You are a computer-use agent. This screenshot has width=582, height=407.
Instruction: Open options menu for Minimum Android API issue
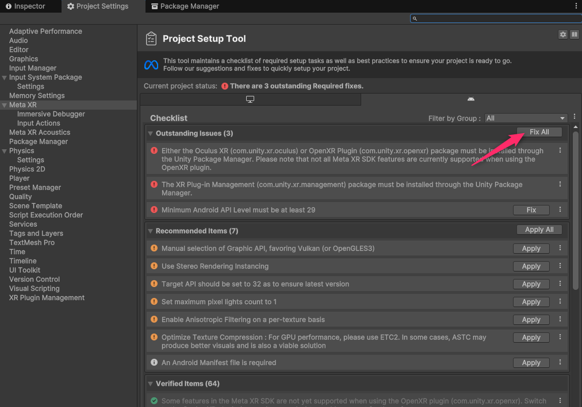click(560, 210)
